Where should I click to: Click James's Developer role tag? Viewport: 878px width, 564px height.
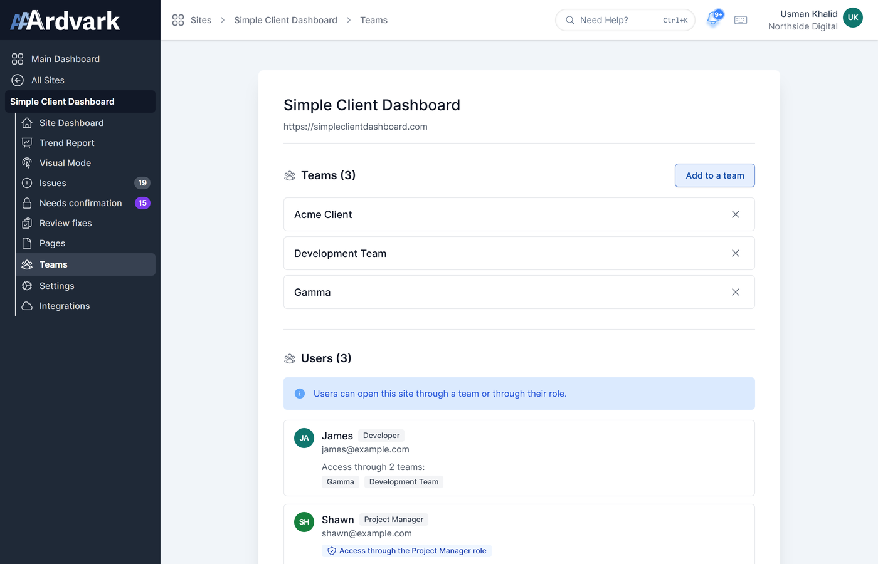(x=381, y=436)
